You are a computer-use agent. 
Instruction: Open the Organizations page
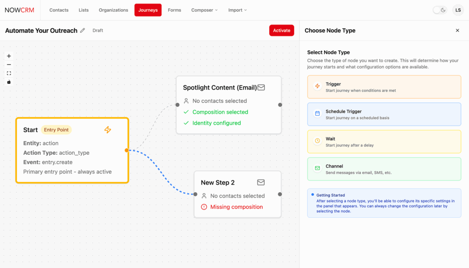pos(114,10)
